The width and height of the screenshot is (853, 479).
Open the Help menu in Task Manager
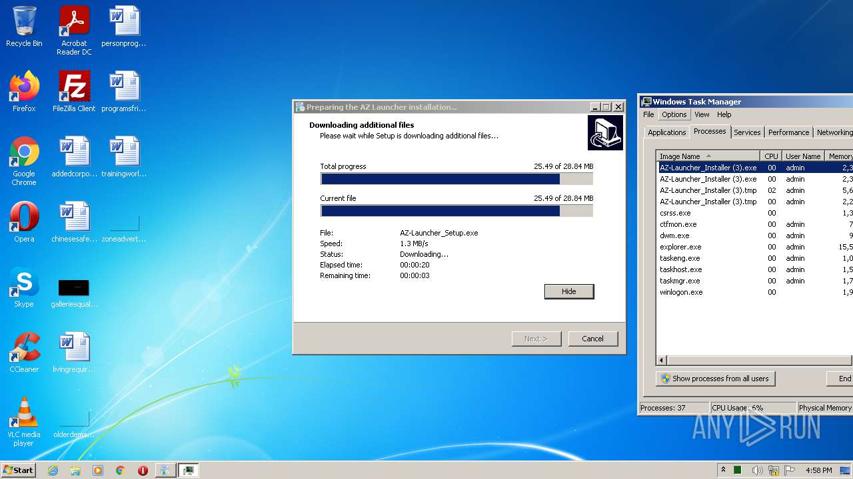tap(724, 114)
